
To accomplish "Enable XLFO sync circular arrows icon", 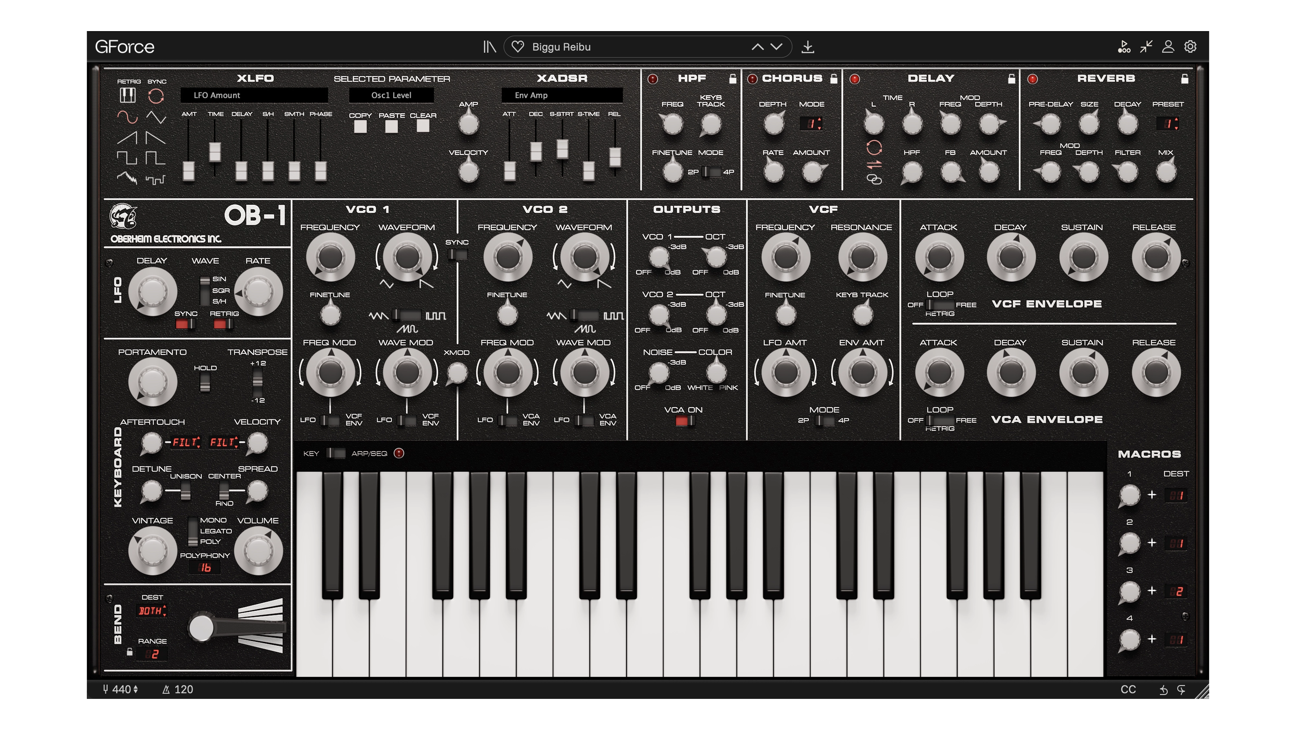I will tap(156, 96).
